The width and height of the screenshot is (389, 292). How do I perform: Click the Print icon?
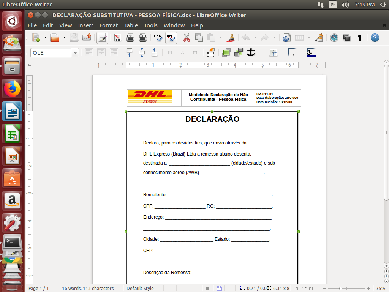130,38
